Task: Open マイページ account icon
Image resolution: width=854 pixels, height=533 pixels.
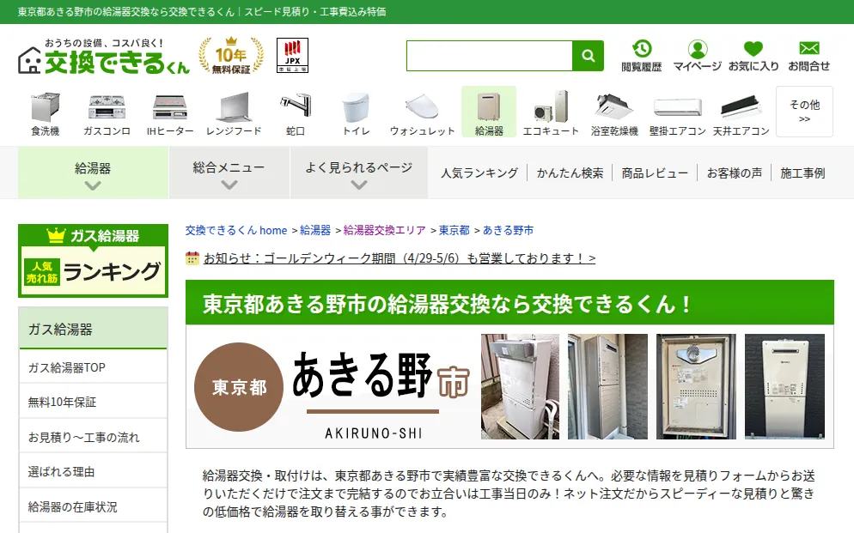Action: click(x=697, y=56)
